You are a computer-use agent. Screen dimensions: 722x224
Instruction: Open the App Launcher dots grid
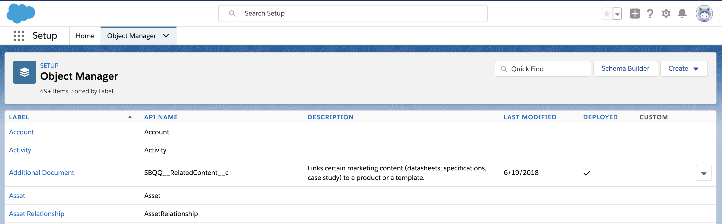(19, 36)
